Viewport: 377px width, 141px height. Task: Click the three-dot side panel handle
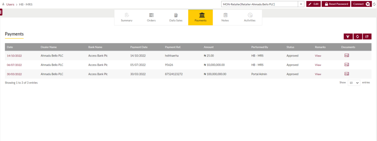point(1,12)
